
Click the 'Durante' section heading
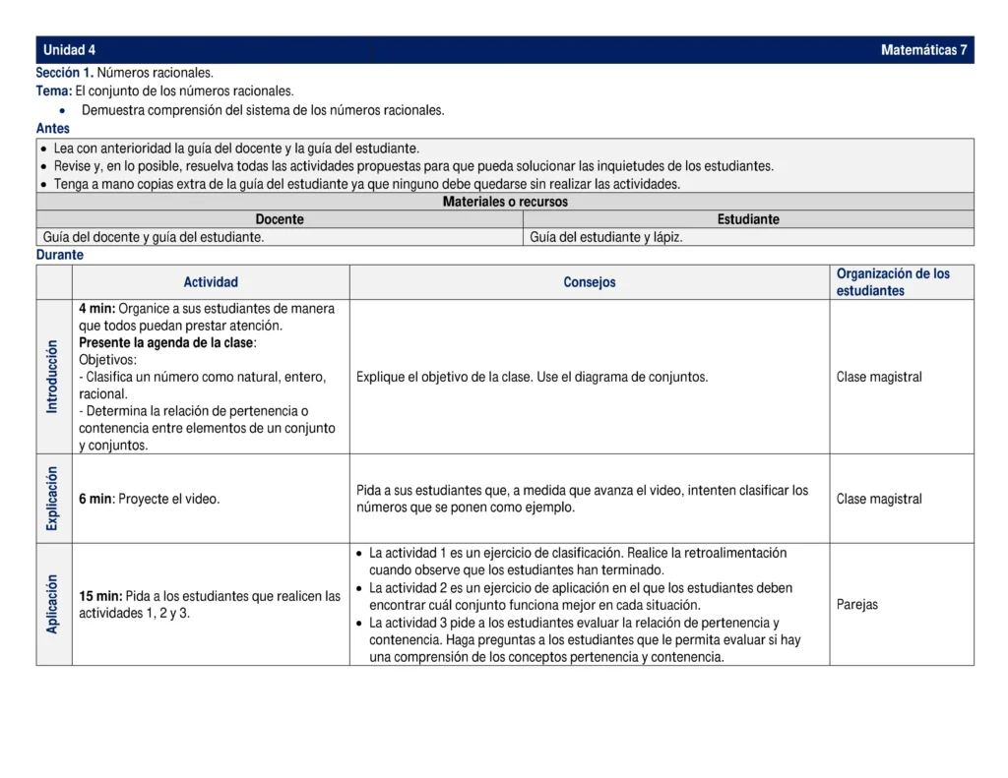pyautogui.click(x=60, y=255)
